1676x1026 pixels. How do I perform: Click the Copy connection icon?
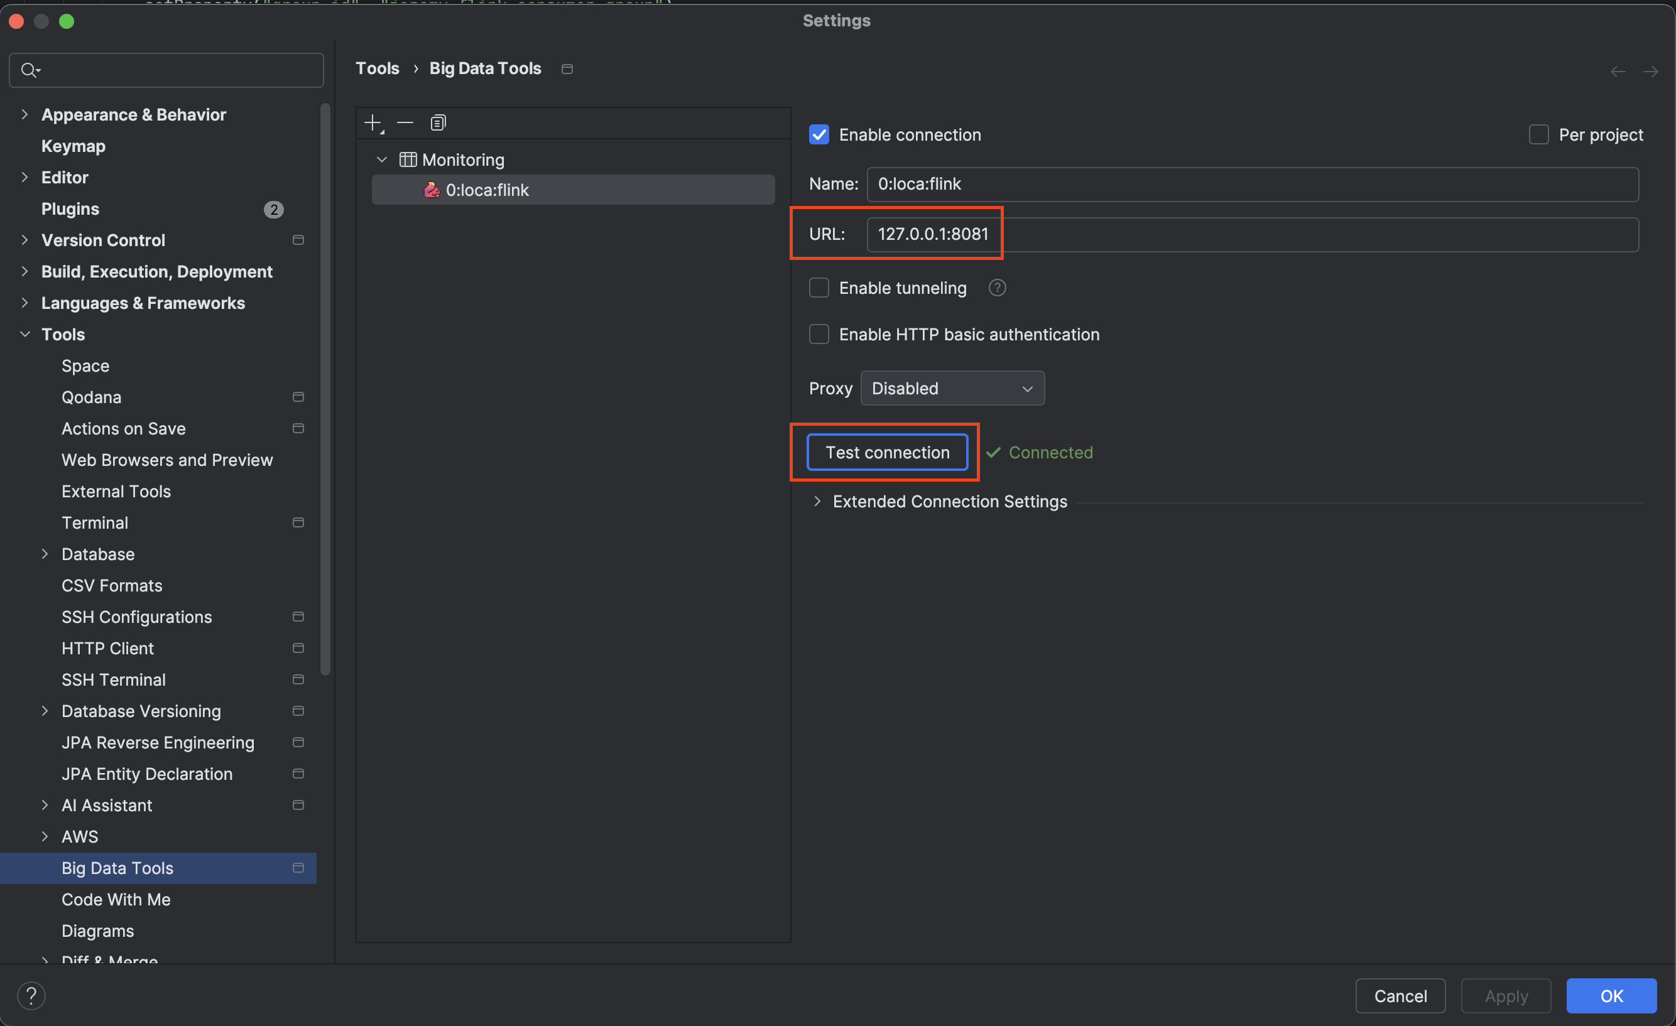point(437,122)
